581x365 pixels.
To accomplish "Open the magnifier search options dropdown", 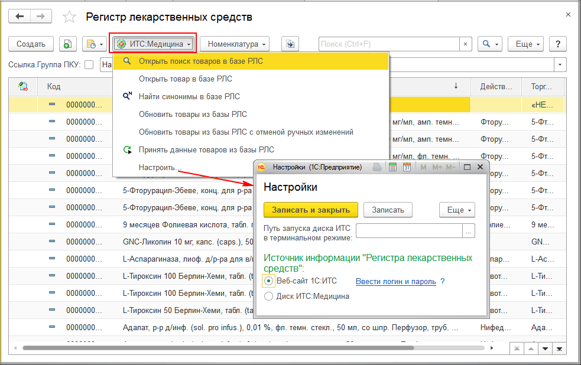I will point(490,44).
